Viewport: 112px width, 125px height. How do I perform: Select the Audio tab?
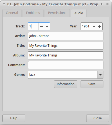[x=79, y=13]
